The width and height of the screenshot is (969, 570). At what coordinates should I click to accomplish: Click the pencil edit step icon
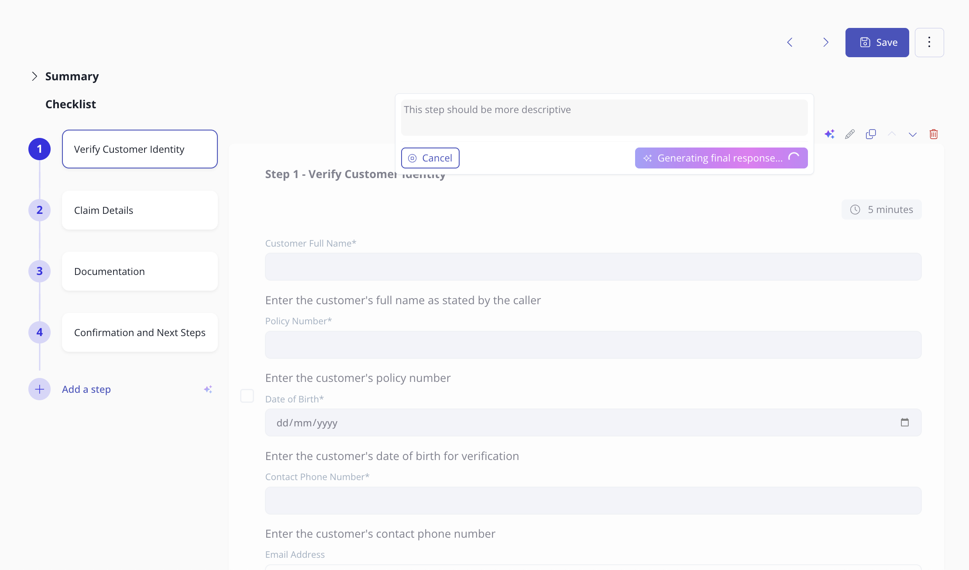tap(850, 134)
